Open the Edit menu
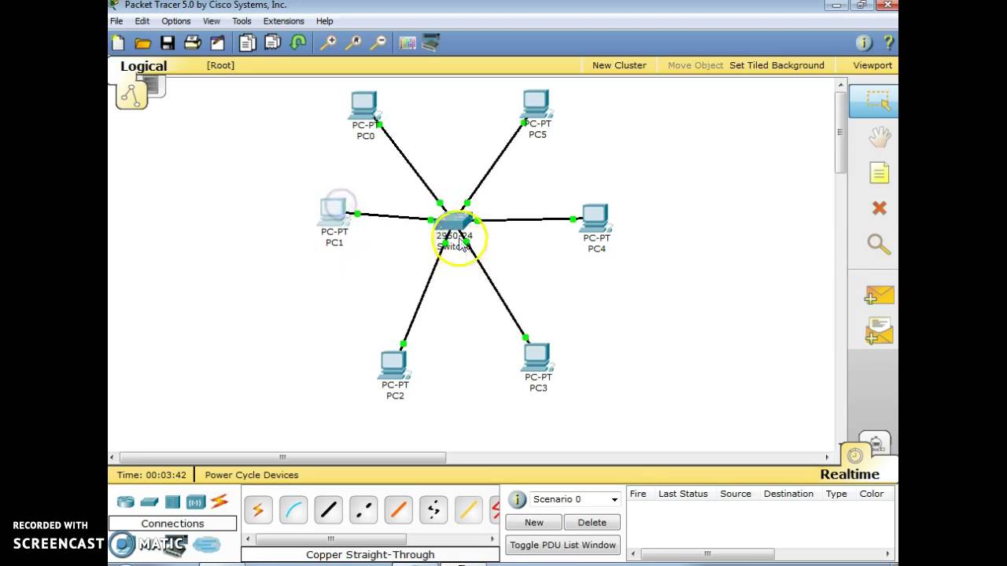 point(142,21)
